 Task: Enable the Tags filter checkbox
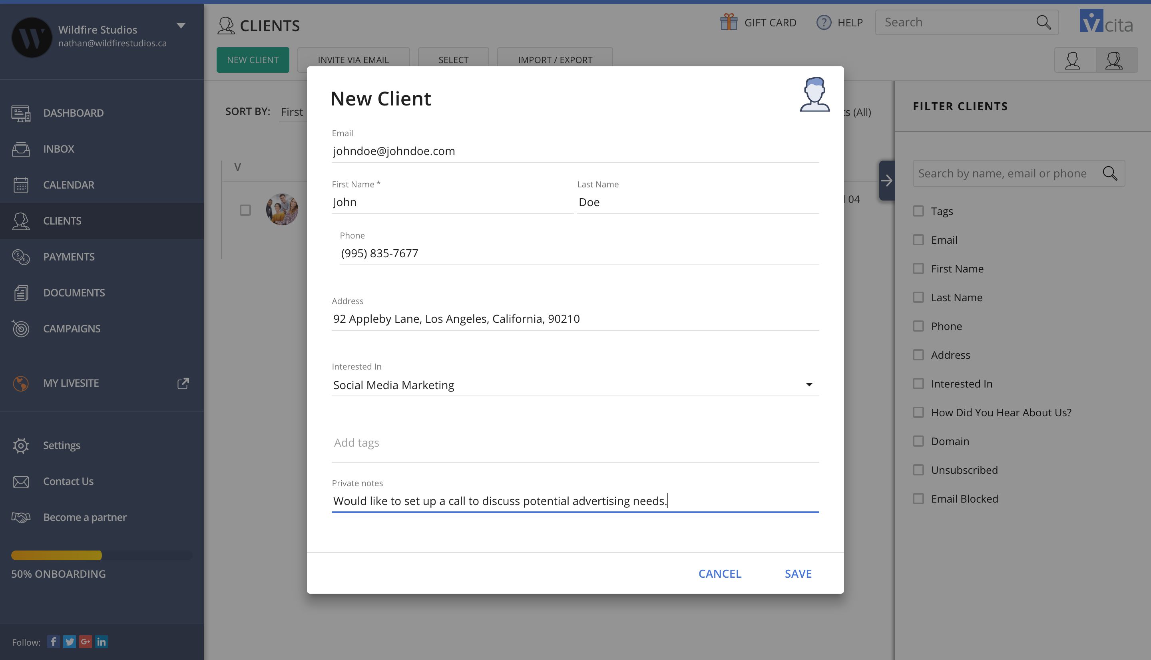point(918,211)
